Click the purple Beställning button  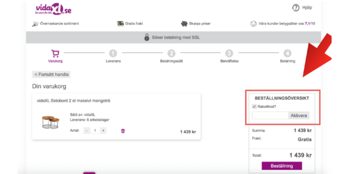(x=282, y=166)
